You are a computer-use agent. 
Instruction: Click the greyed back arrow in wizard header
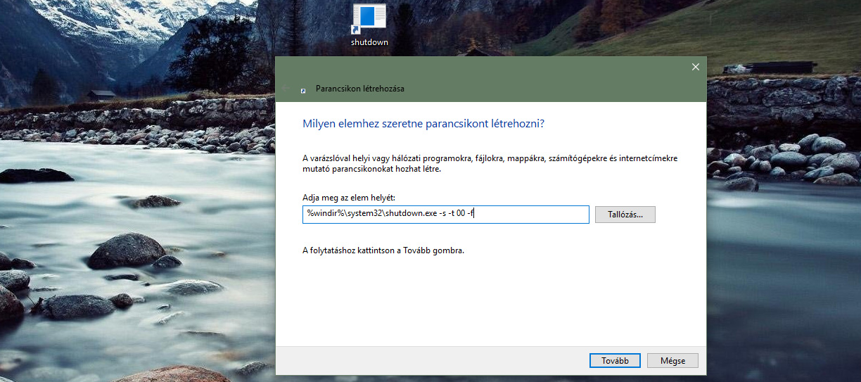286,89
